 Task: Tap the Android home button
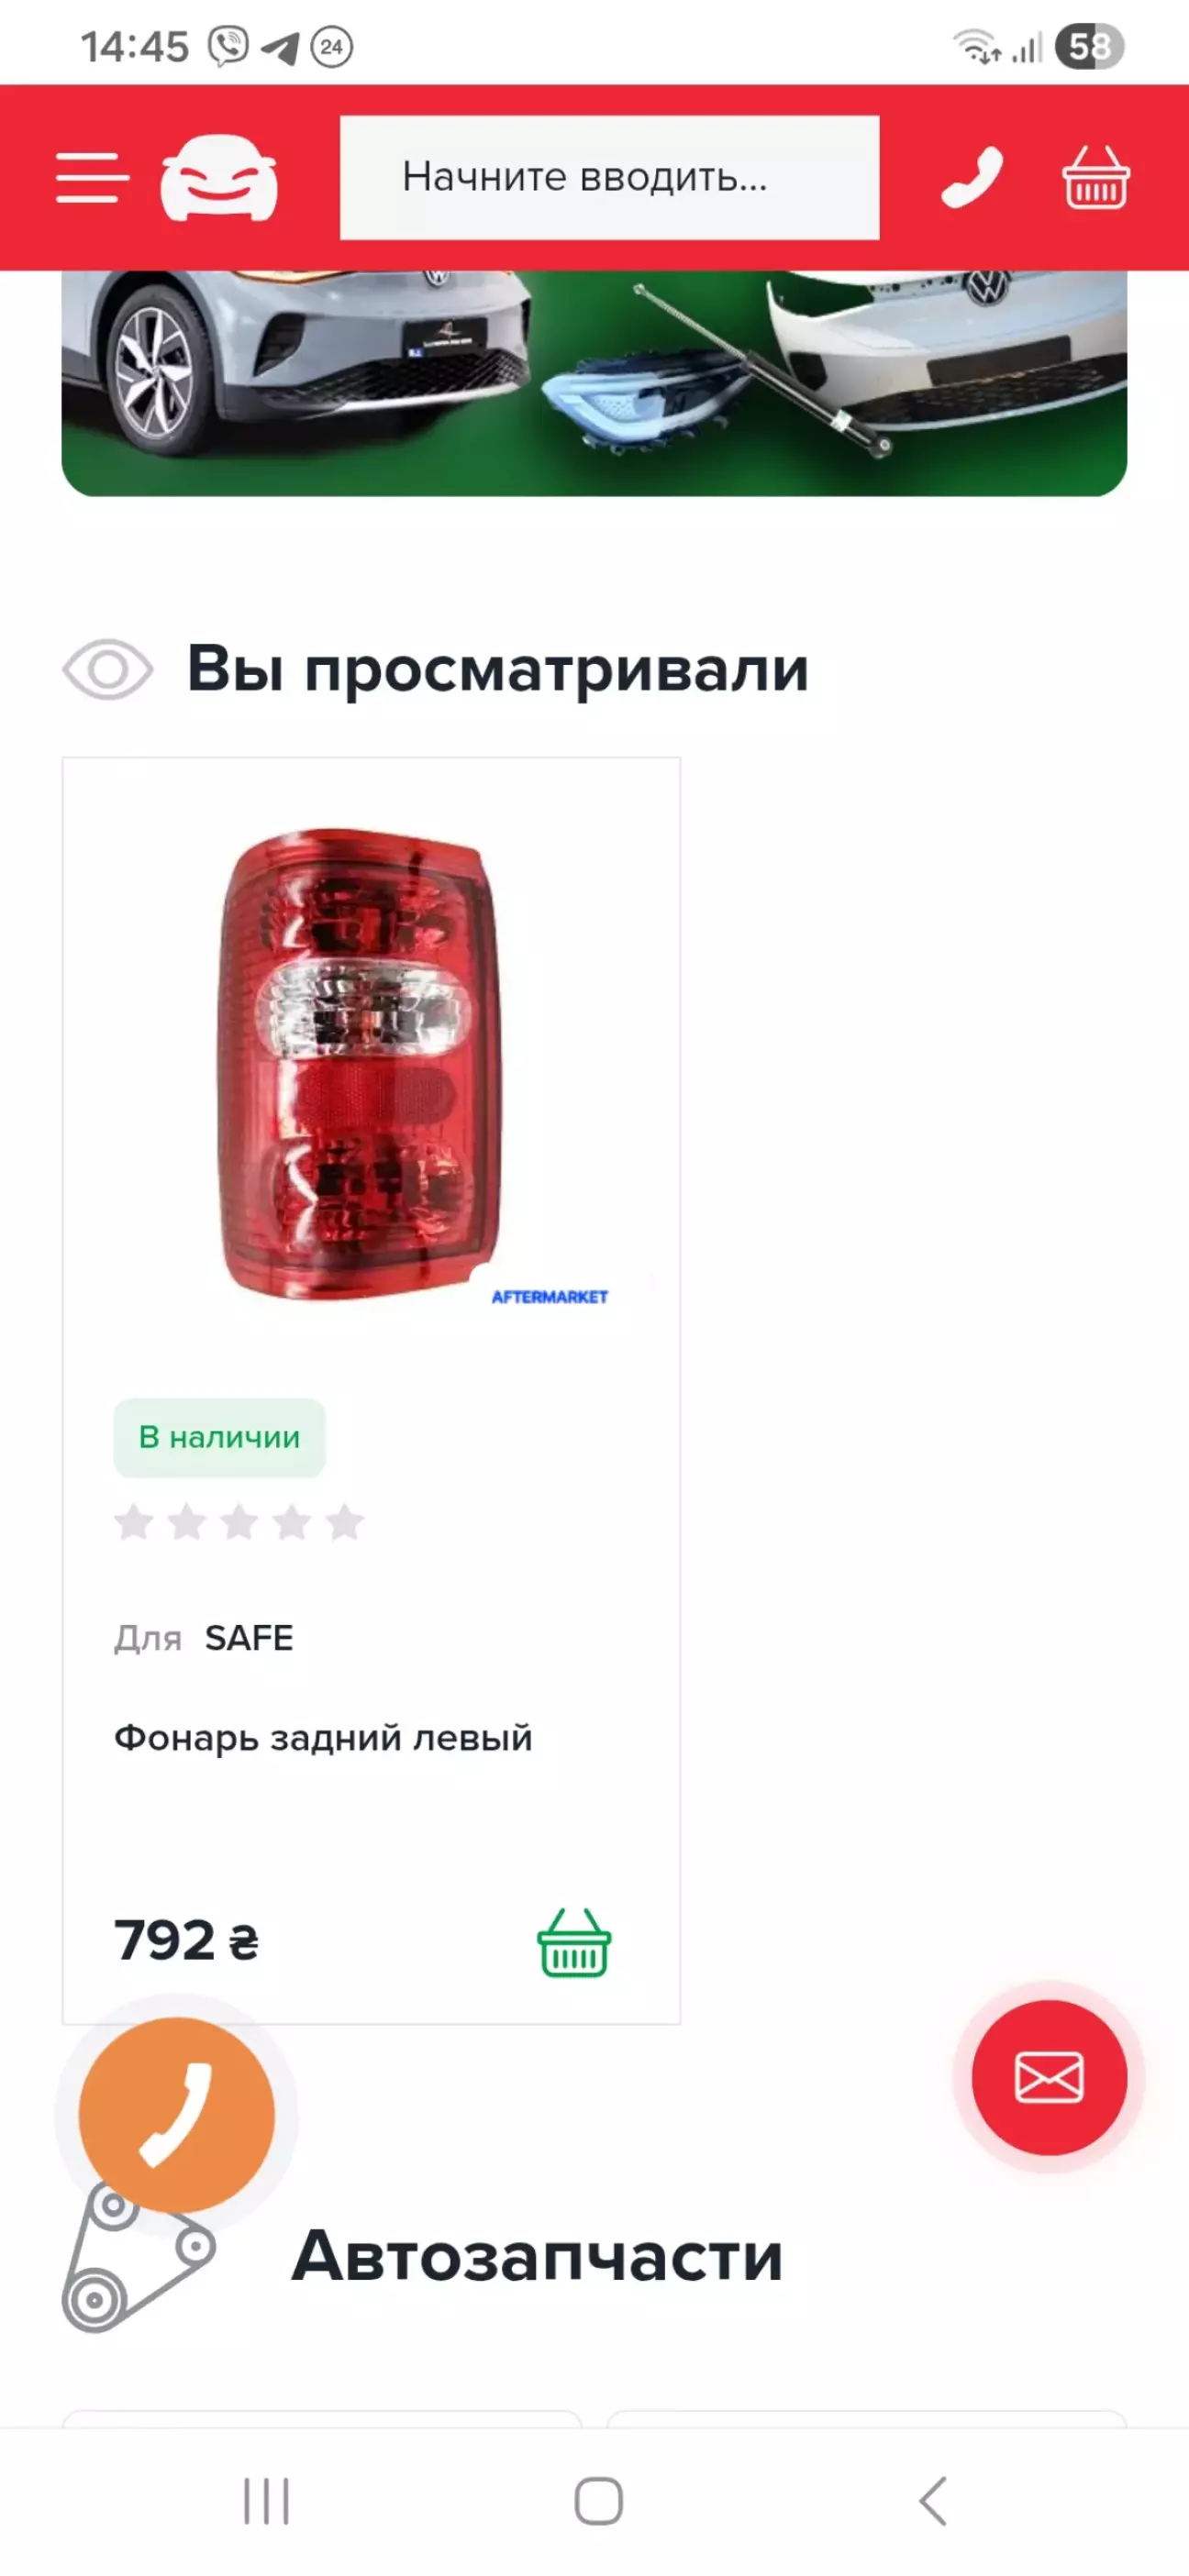(598, 2502)
